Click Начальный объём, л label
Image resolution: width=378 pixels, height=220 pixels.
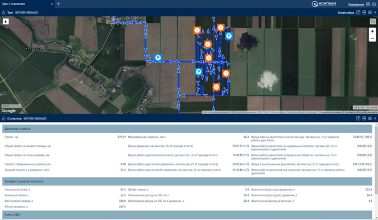point(17,189)
